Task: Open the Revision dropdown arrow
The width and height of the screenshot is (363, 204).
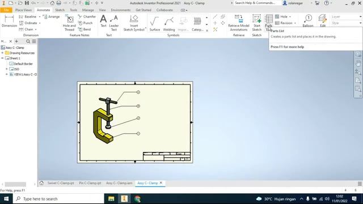Action: tap(295, 23)
